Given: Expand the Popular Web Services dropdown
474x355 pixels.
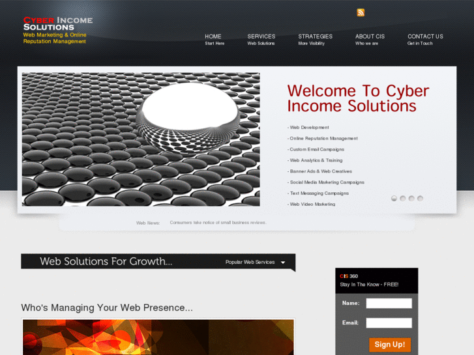Looking at the screenshot, I should click(x=255, y=262).
